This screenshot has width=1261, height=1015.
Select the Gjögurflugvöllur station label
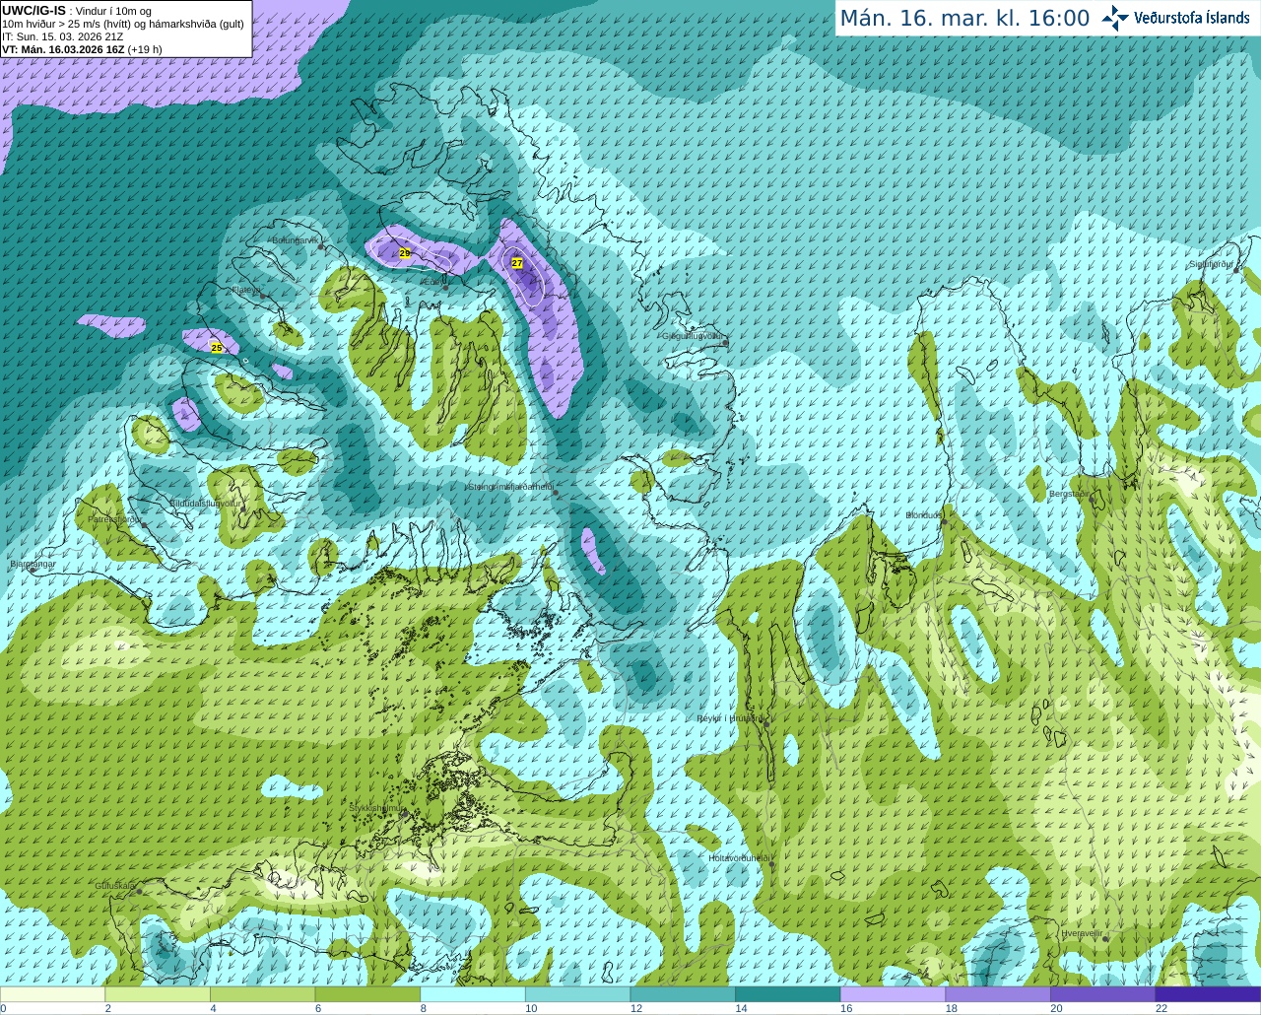click(692, 336)
